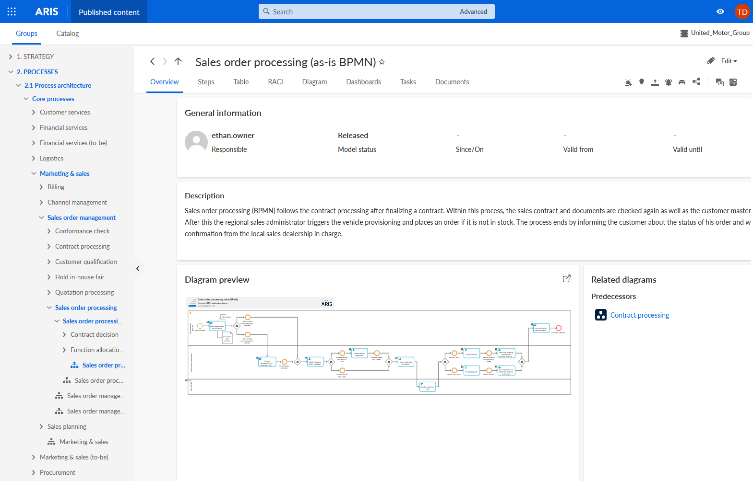Image resolution: width=753 pixels, height=481 pixels.
Task: Select the Groups tab
Action: [x=26, y=34]
